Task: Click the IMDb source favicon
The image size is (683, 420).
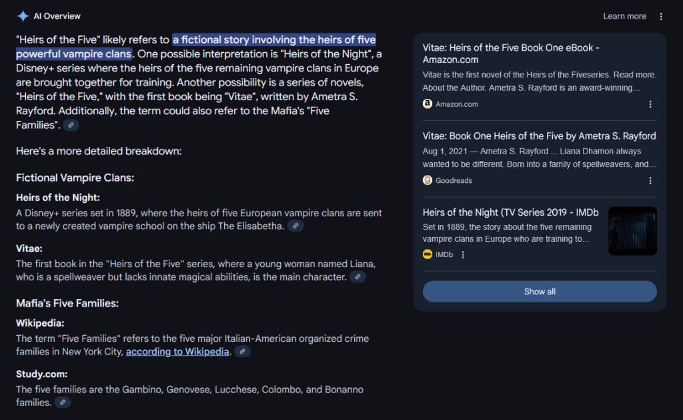Action: [x=428, y=254]
